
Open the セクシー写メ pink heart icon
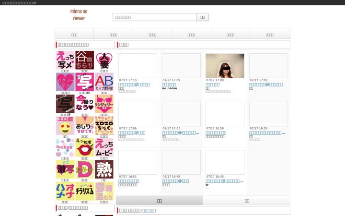click(x=65, y=82)
